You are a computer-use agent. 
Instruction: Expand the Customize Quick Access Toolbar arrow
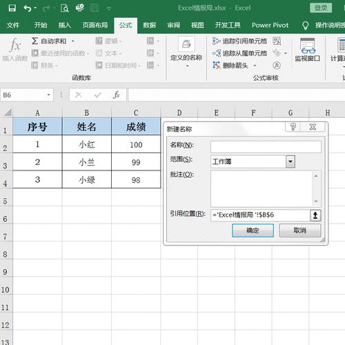[x=109, y=9]
